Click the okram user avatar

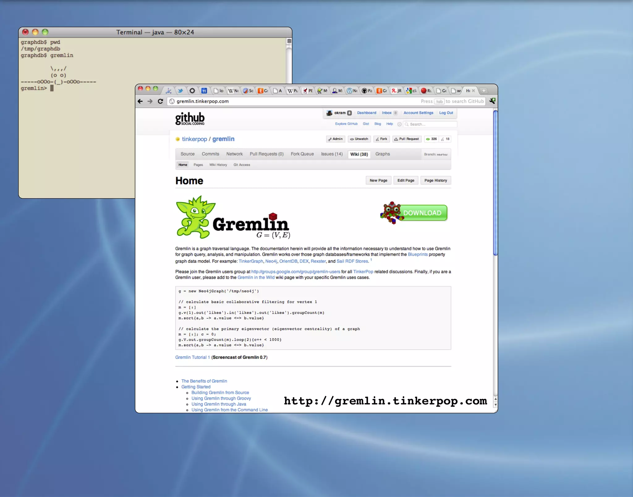(x=329, y=113)
